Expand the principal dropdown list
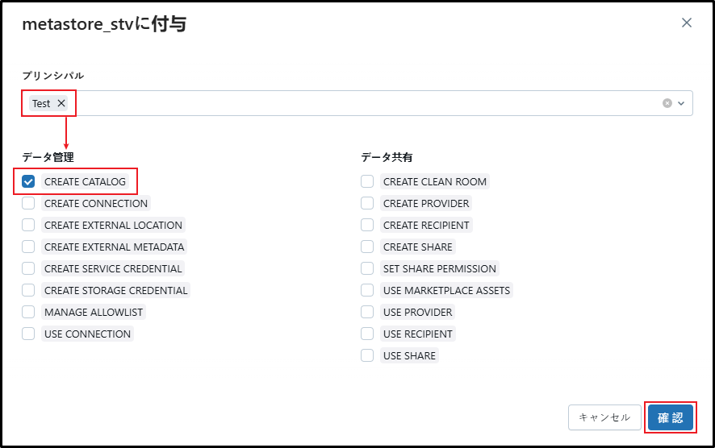The height and width of the screenshot is (448, 715). point(681,103)
